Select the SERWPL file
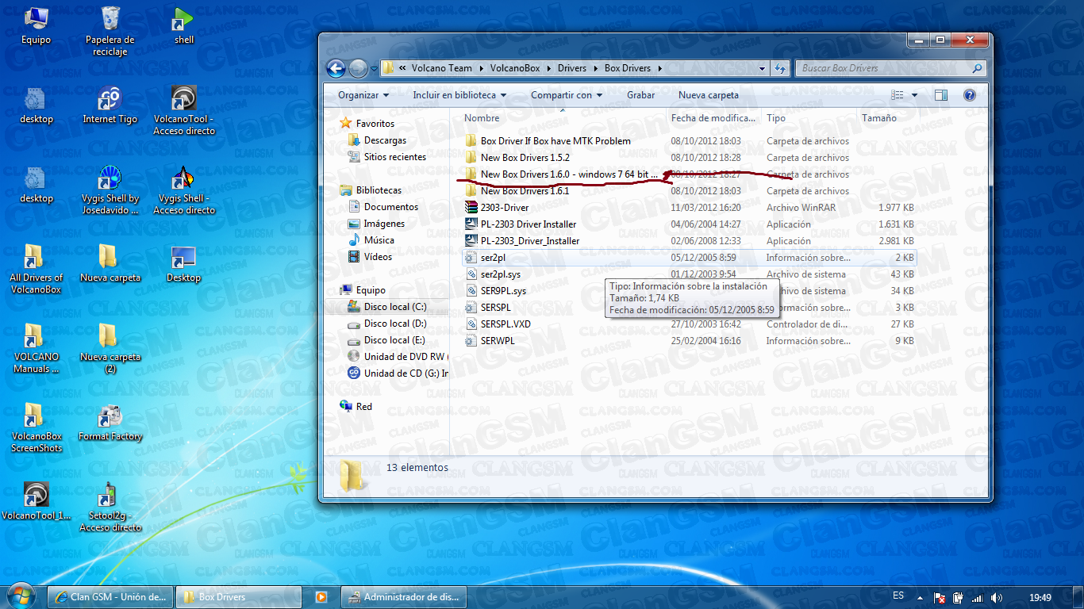The image size is (1084, 609). click(x=498, y=341)
